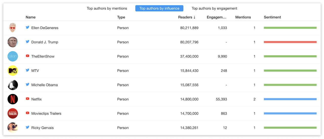Sort by the Engagement column header
324x139 pixels.
[216, 17]
